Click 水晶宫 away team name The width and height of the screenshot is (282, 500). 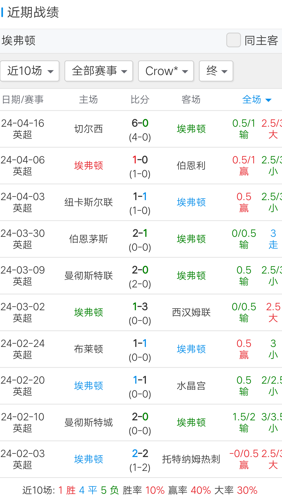[x=191, y=386]
